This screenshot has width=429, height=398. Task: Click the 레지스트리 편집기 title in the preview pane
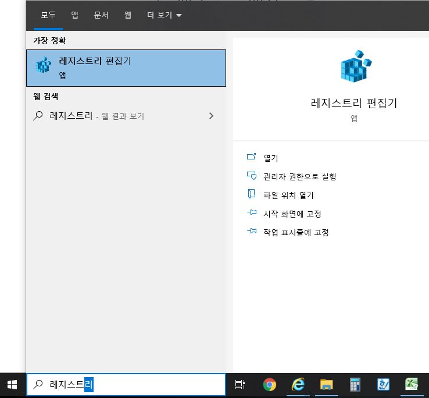(354, 103)
